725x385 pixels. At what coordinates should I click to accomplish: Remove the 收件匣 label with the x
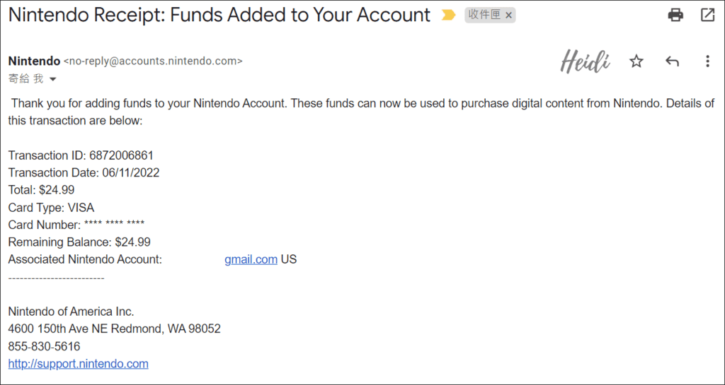(x=508, y=16)
